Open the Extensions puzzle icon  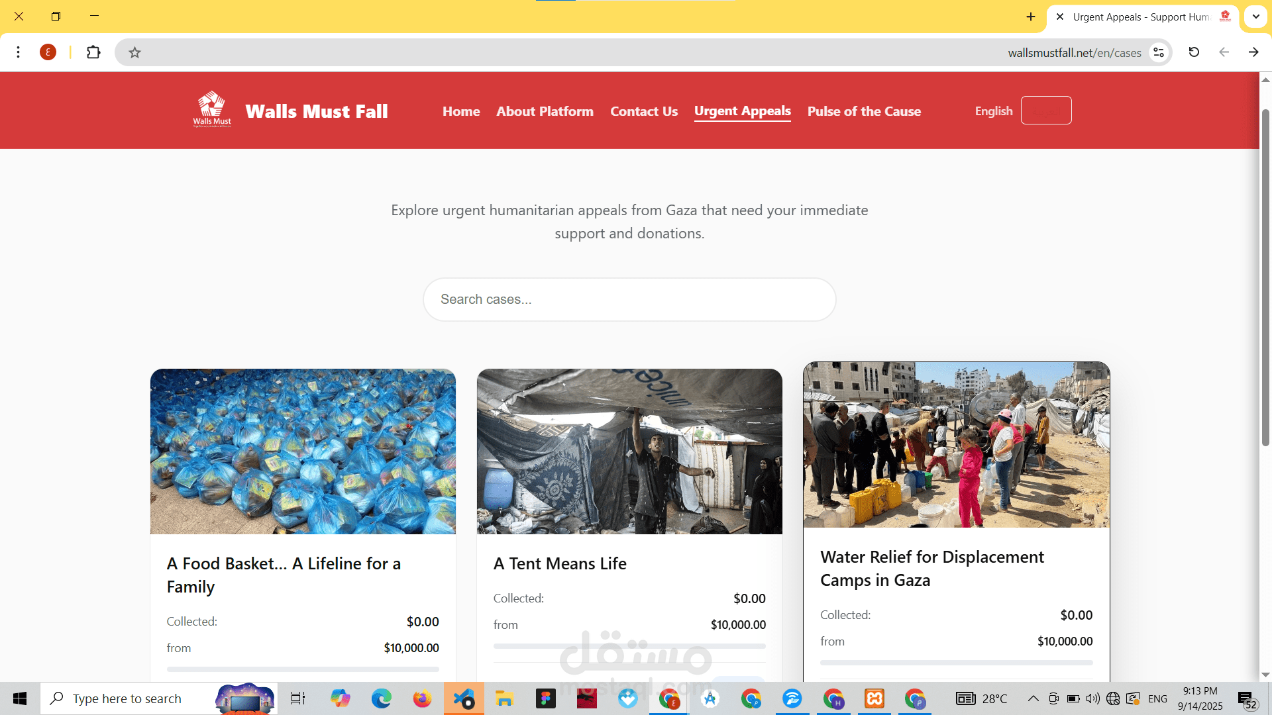point(93,52)
